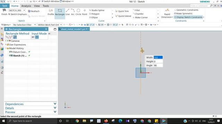Toggle the Cameras node checkmark
The image size is (222, 124).
click(8, 41)
